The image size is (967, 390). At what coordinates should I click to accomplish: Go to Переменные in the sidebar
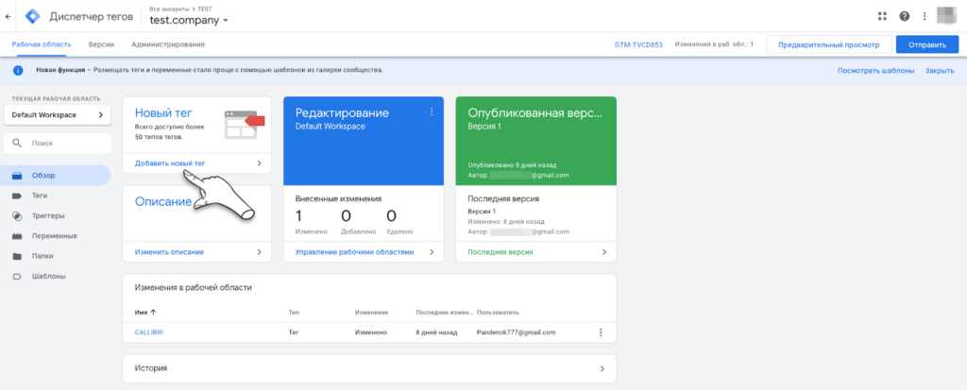55,235
